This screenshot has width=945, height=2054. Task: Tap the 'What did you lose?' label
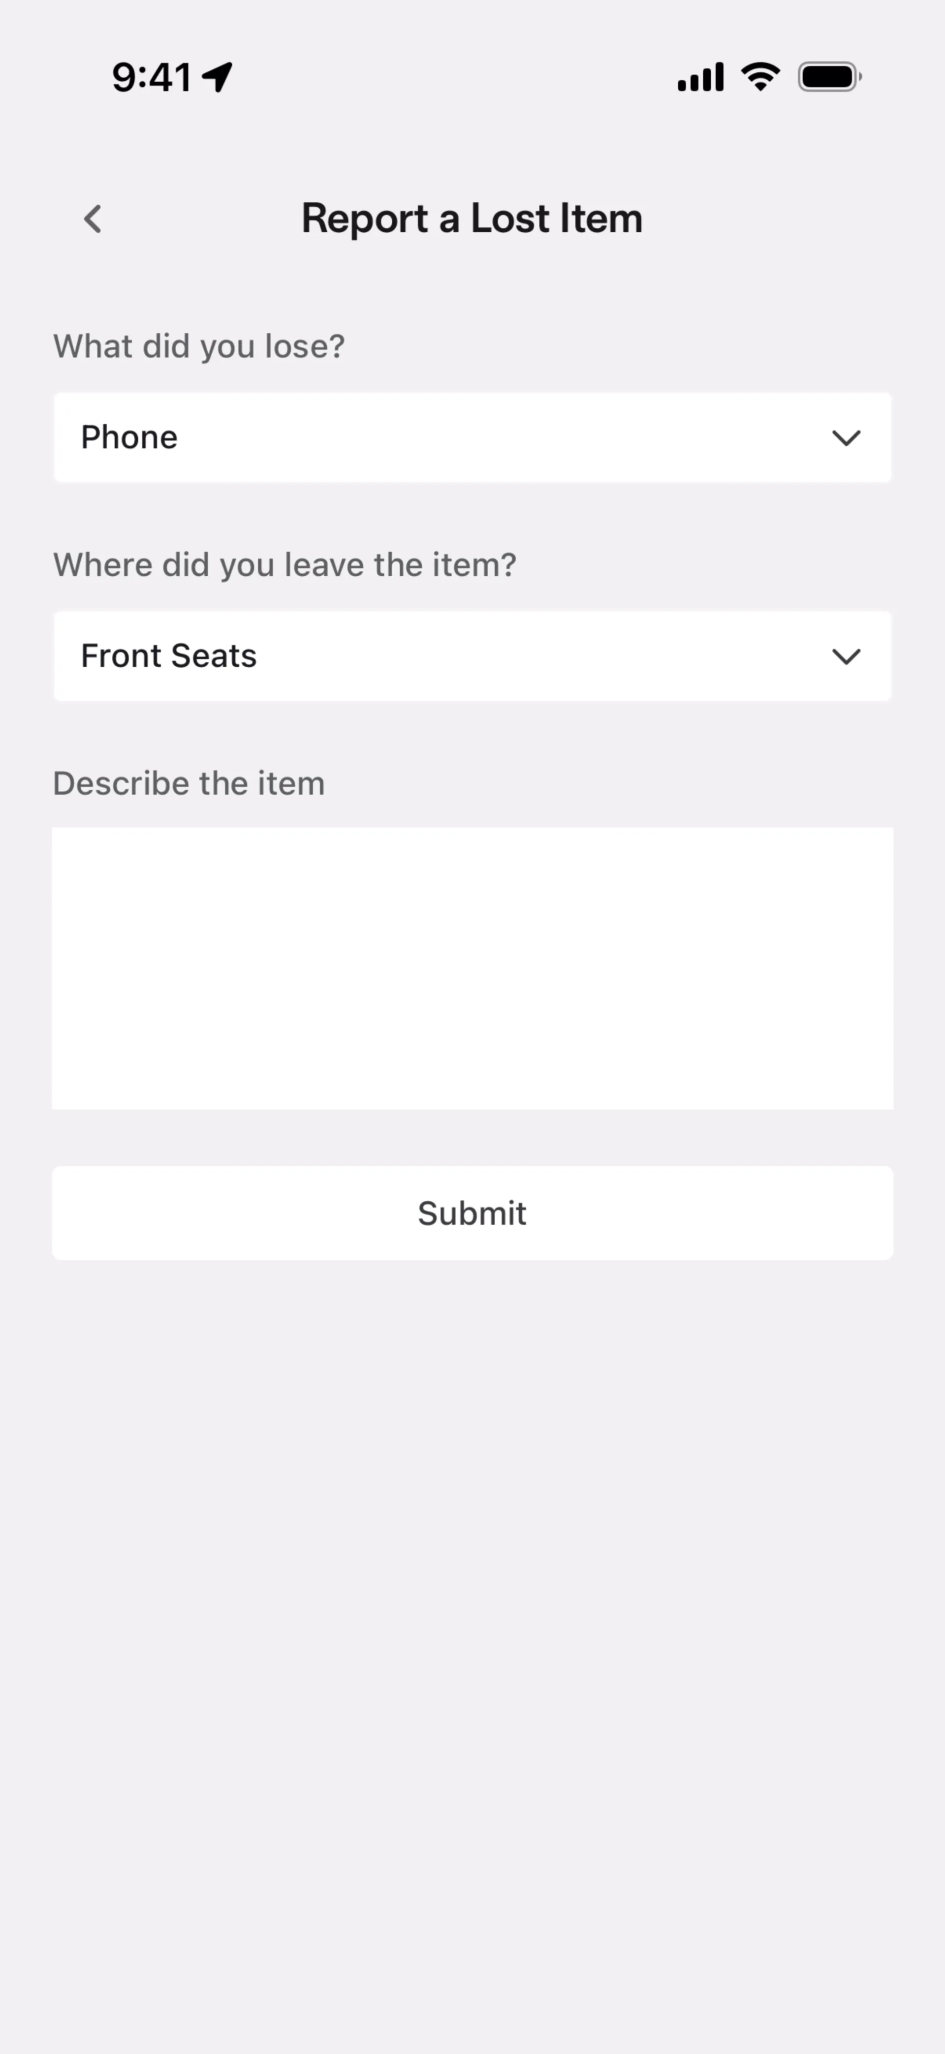click(199, 347)
